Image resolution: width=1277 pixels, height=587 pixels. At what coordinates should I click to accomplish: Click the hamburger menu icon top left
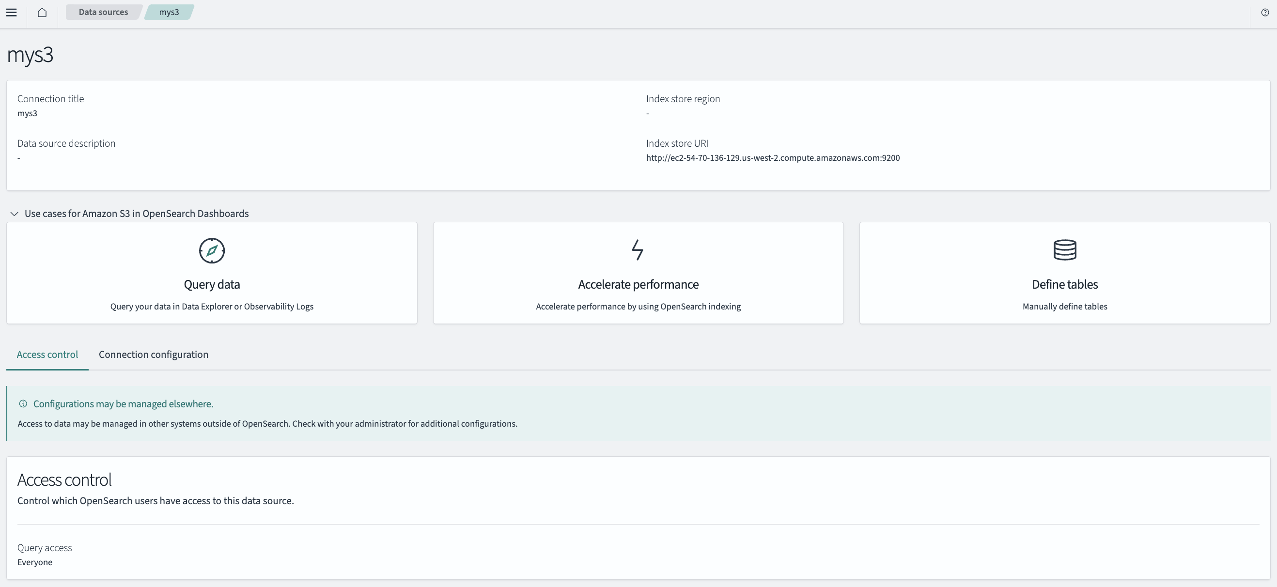pos(12,12)
